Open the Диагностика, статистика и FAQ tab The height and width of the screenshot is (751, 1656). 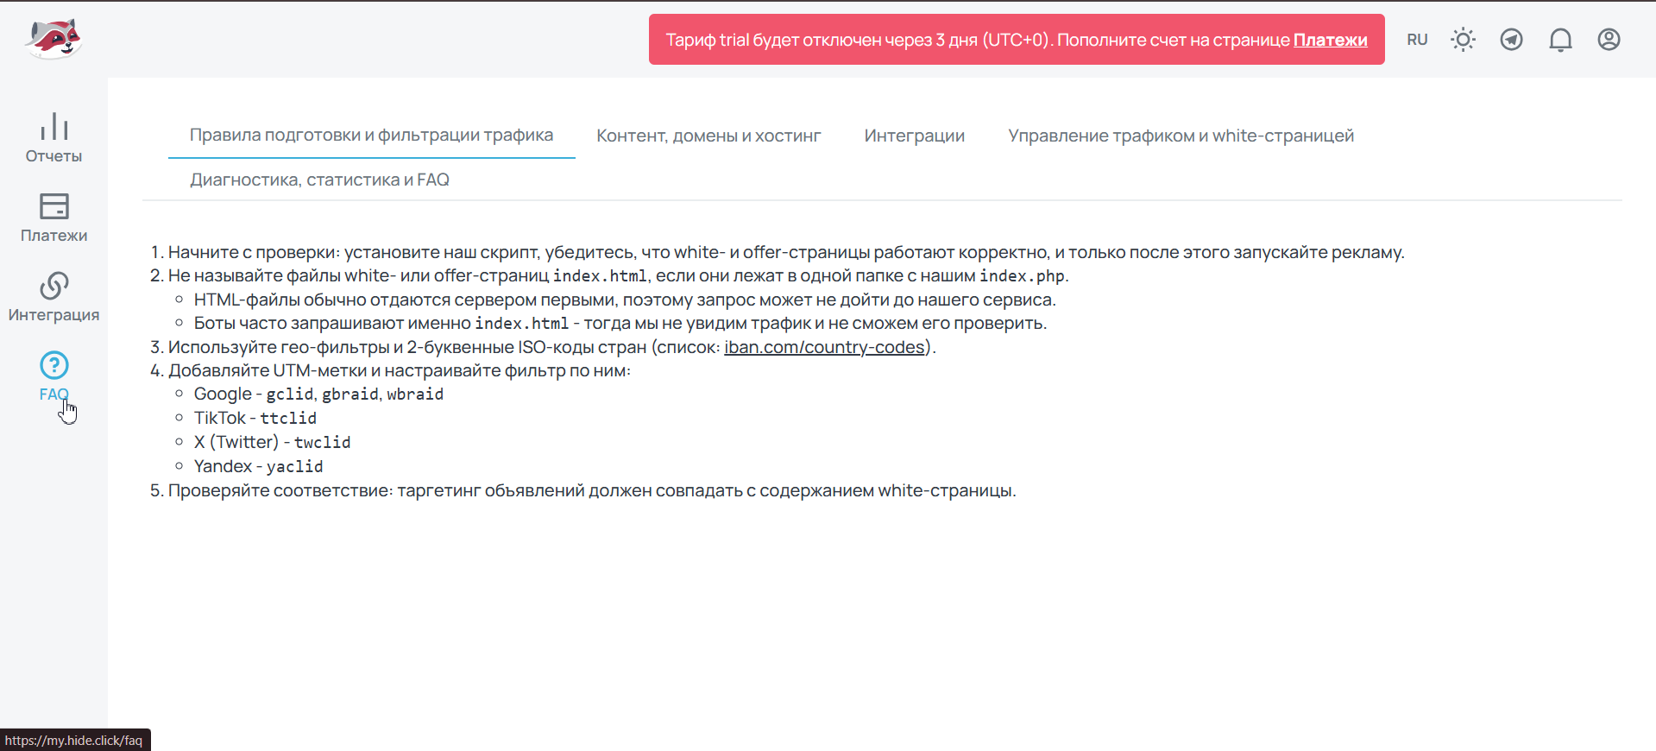coord(319,180)
